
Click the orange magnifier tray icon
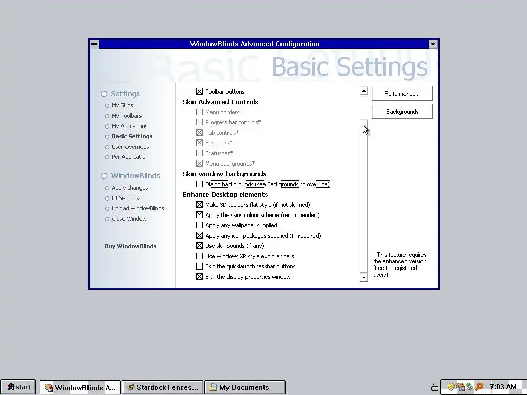click(x=479, y=387)
